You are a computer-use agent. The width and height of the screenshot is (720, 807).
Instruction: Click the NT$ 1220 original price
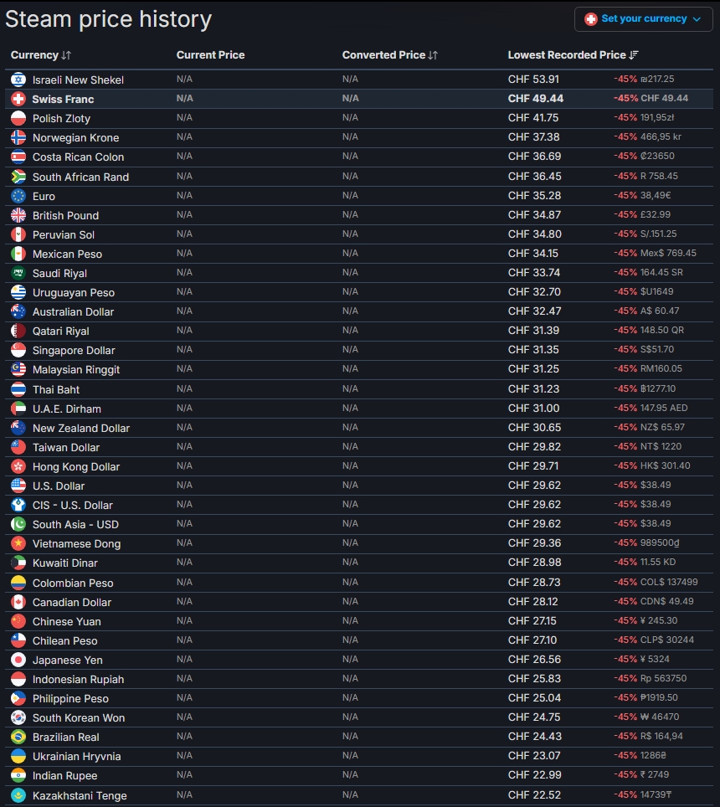pyautogui.click(x=661, y=447)
